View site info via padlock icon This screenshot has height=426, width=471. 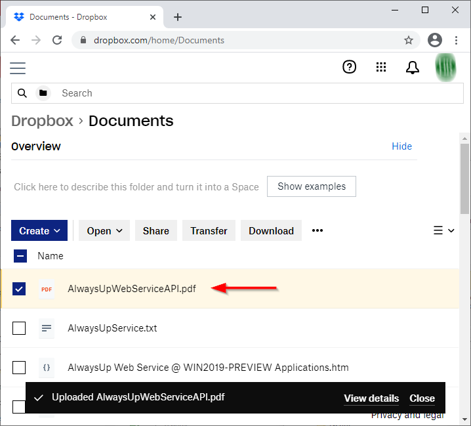coord(83,40)
